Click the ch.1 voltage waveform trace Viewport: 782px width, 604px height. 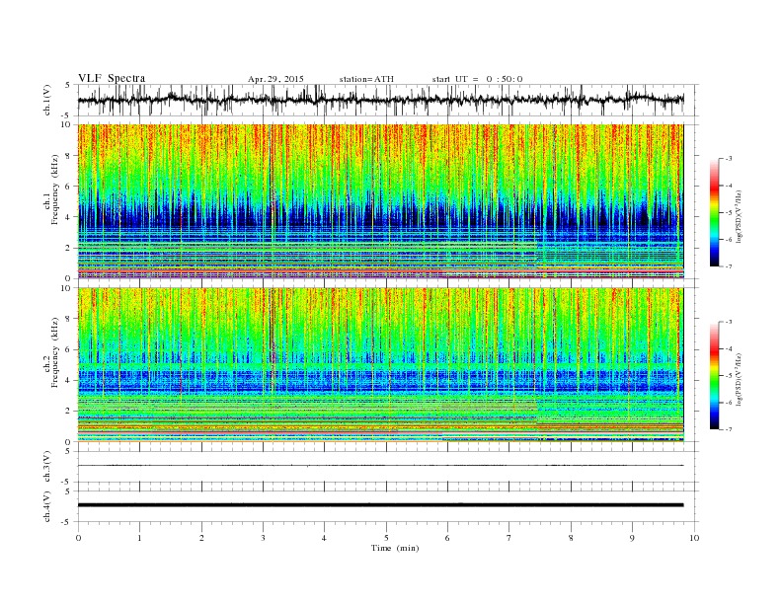click(x=380, y=100)
